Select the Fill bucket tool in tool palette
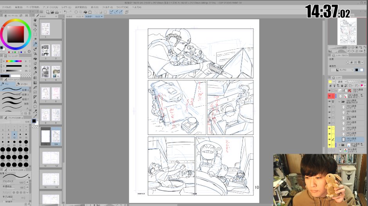The height and width of the screenshot is (206, 368). pos(35,59)
